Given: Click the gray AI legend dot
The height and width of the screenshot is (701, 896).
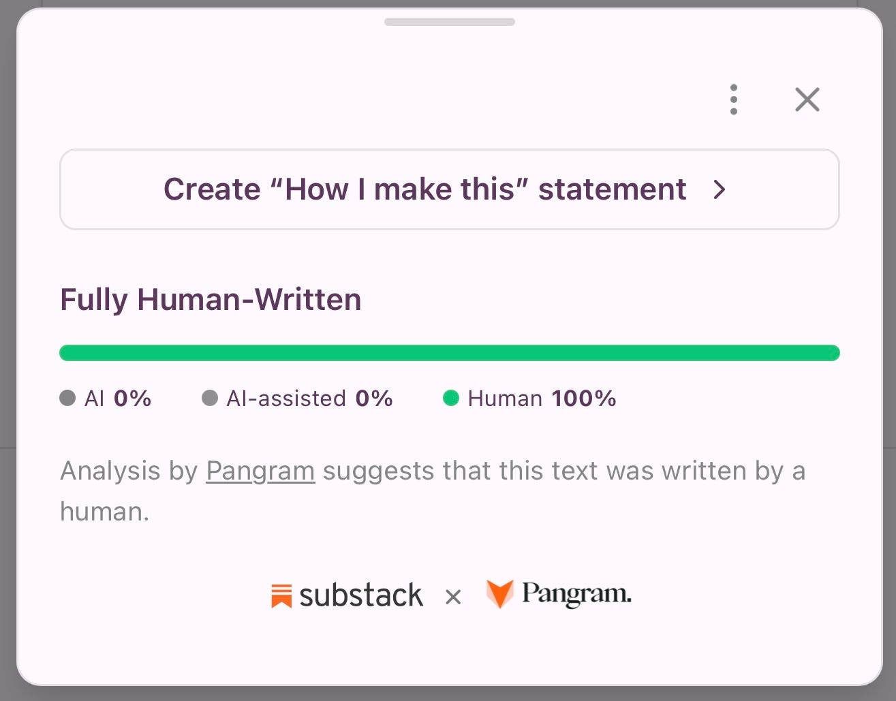Looking at the screenshot, I should pyautogui.click(x=67, y=398).
